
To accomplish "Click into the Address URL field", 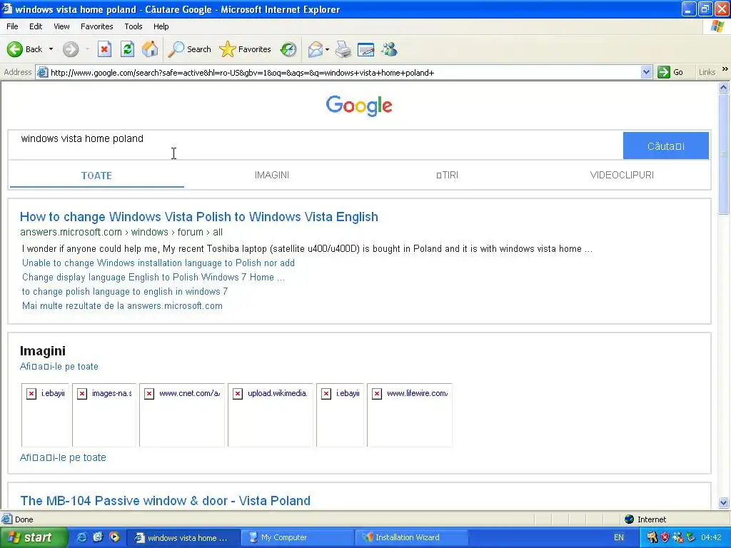I will pyautogui.click(x=344, y=72).
